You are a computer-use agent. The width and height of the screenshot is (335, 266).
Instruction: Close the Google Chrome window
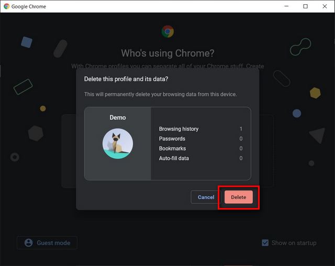[325, 6]
